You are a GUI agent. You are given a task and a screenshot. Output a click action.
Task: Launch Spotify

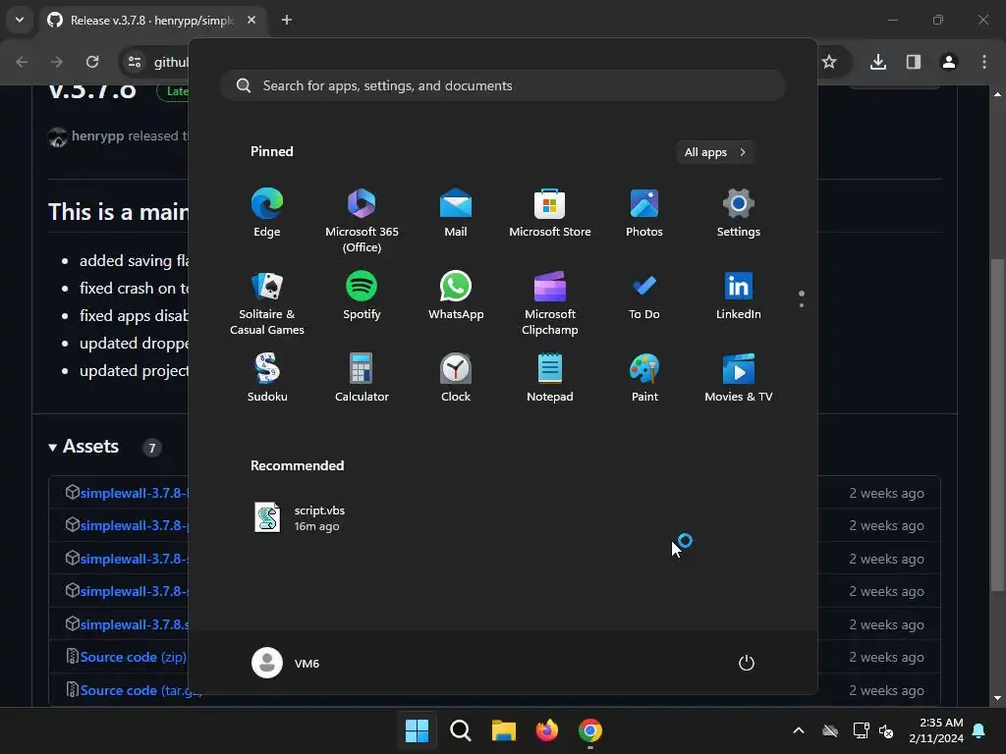[x=362, y=296]
